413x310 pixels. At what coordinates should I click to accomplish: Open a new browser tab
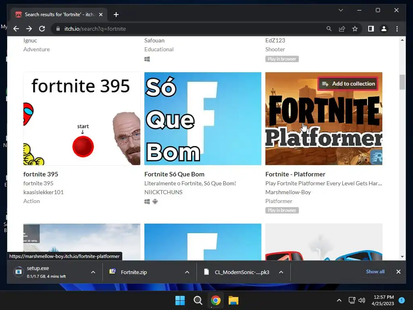coord(116,15)
